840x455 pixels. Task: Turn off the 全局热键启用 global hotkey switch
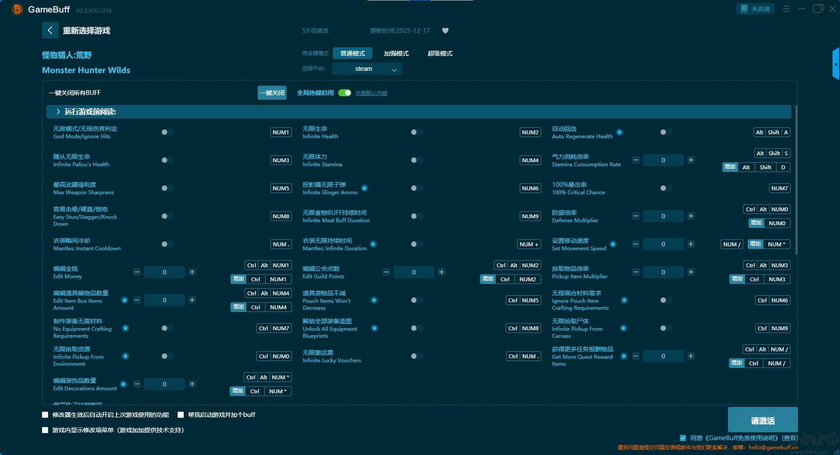click(x=345, y=93)
